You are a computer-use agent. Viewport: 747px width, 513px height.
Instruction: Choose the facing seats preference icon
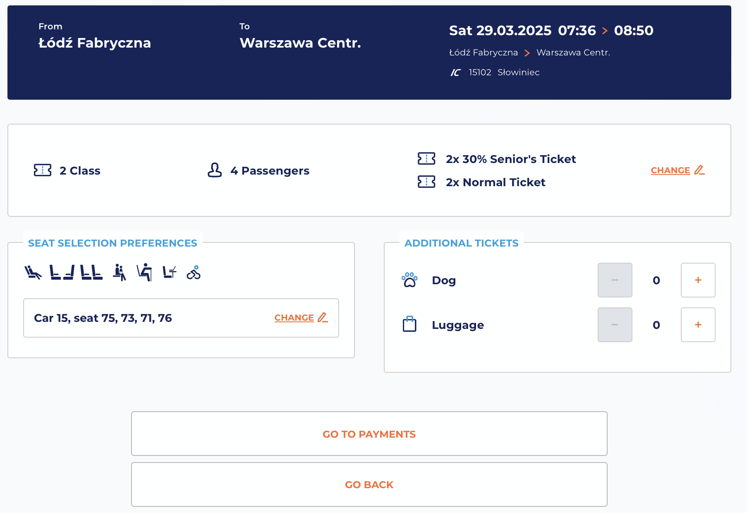(62, 273)
